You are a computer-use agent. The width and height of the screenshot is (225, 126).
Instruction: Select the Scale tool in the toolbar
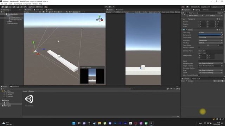[x=14, y=7]
